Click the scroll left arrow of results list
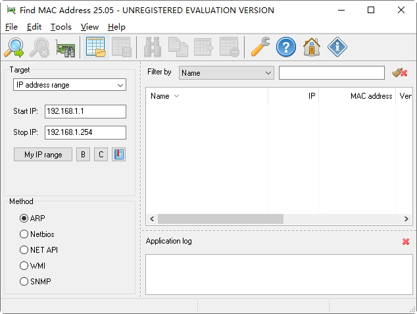This screenshot has height=314, width=417. click(152, 219)
